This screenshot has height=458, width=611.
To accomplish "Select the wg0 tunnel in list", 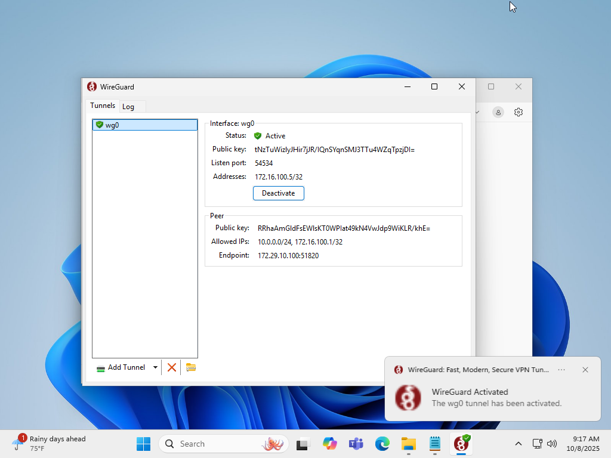I will 145,125.
